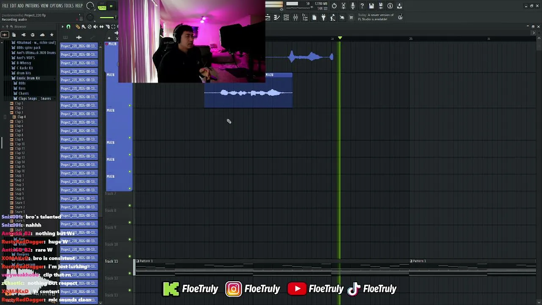The width and height of the screenshot is (542, 305).
Task: Open the HELP menu
Action: pyautogui.click(x=79, y=6)
